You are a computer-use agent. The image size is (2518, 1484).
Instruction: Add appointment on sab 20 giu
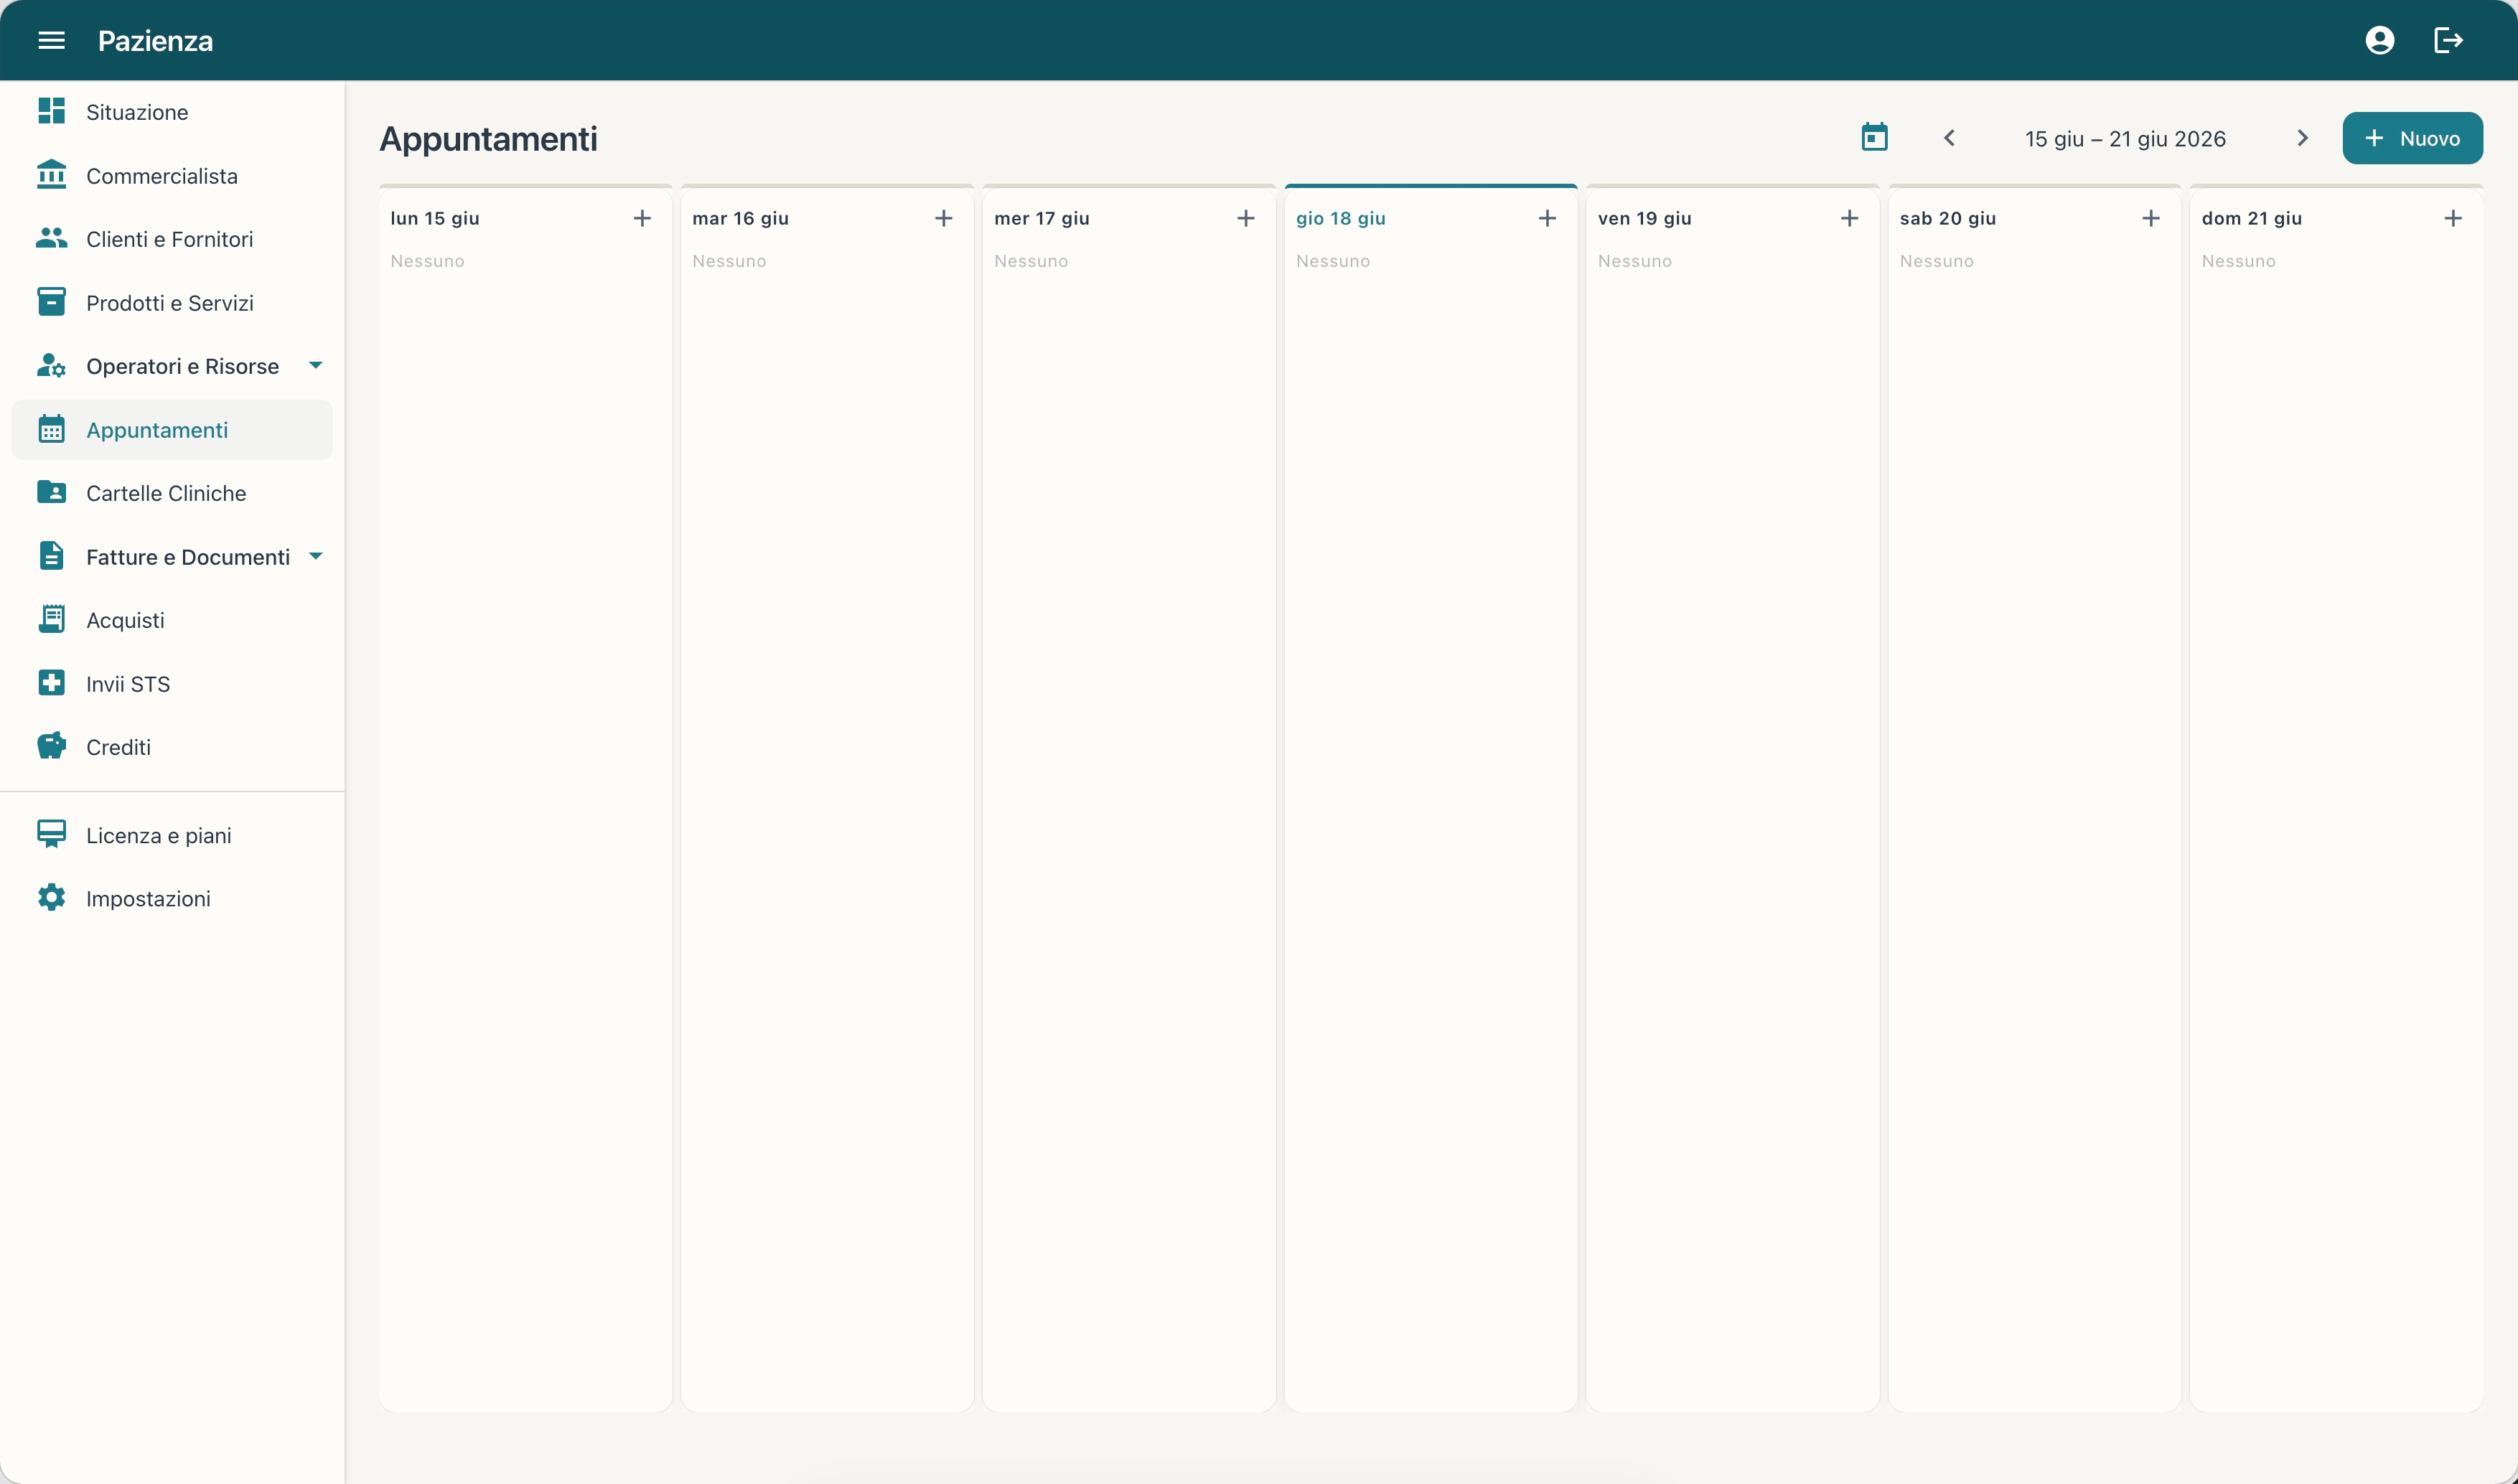[2151, 218]
